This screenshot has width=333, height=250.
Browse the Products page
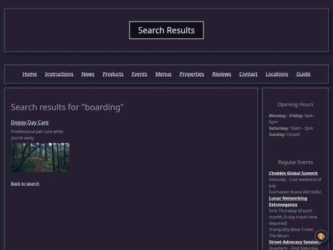113,74
